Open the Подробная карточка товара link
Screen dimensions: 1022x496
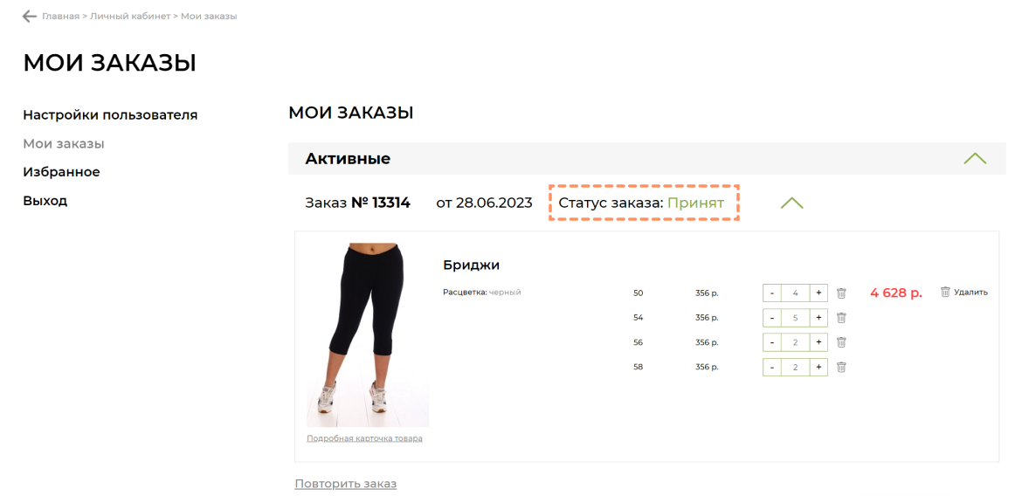click(x=364, y=438)
